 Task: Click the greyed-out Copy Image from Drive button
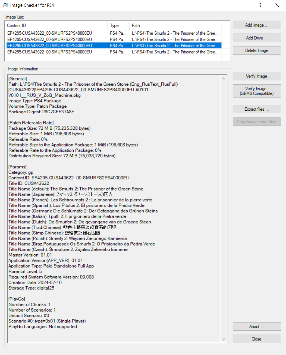point(257,122)
